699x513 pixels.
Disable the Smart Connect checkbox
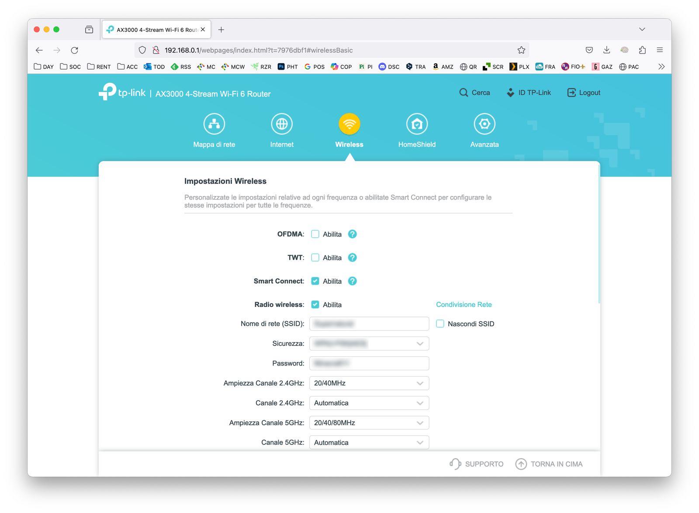coord(315,281)
